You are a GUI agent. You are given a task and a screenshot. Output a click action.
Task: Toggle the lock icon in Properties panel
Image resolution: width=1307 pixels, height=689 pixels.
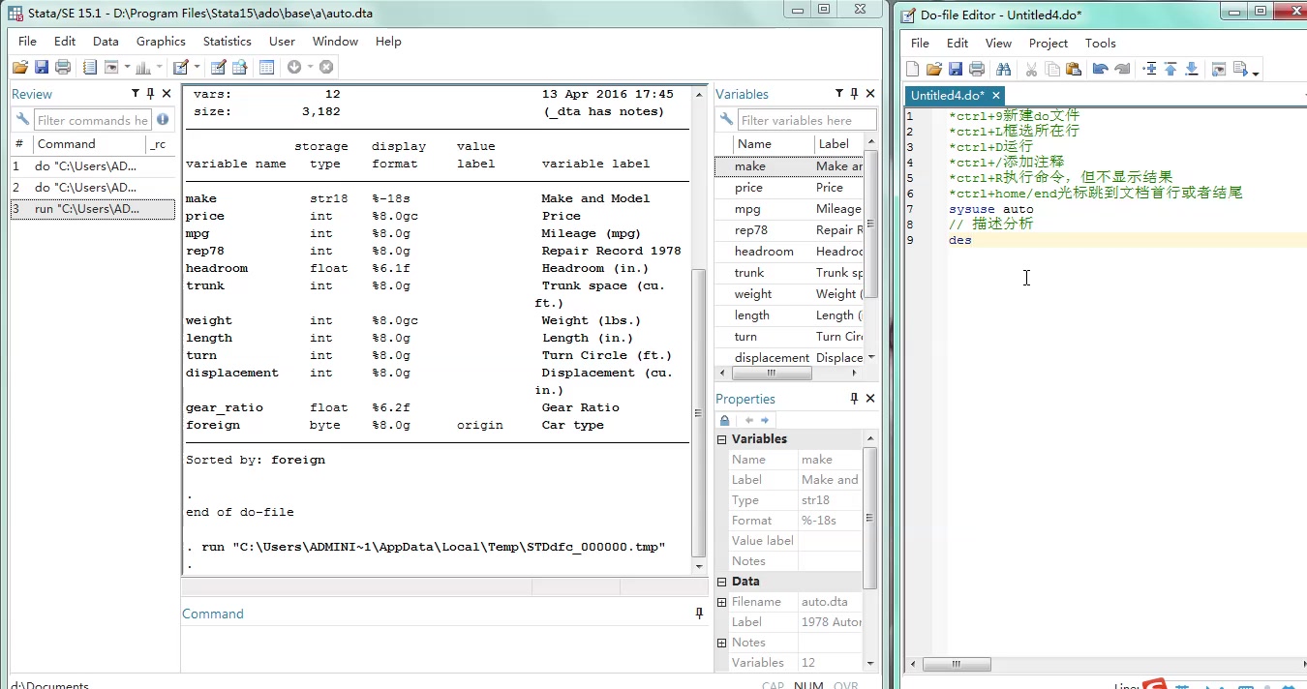click(x=724, y=420)
